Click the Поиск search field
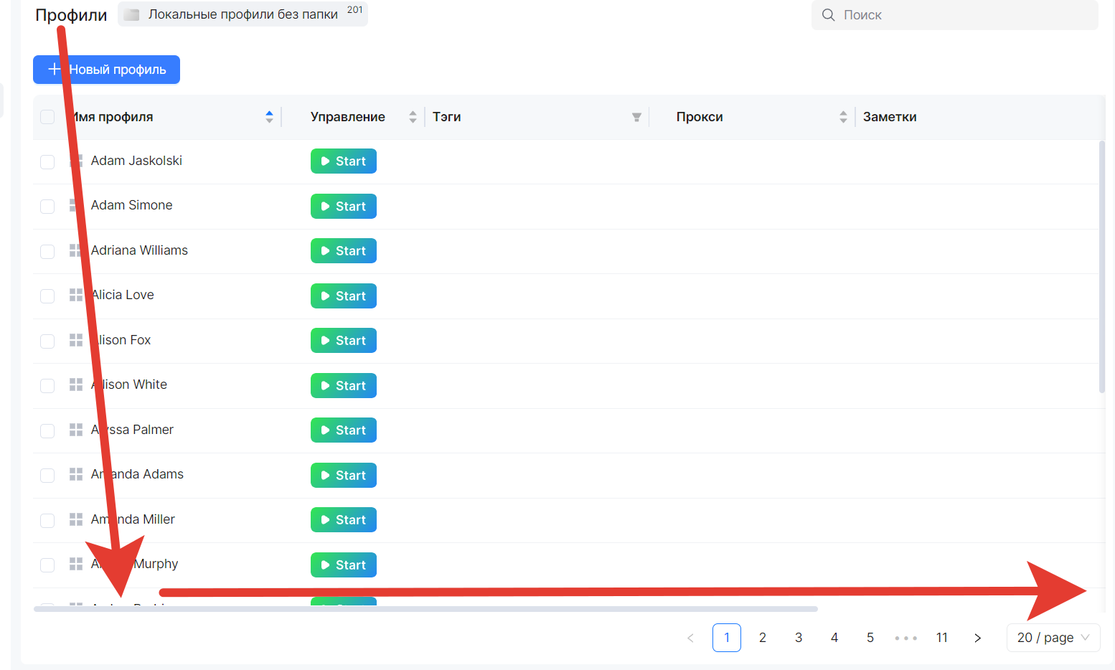Screen dimensions: 1115x670 [x=961, y=15]
